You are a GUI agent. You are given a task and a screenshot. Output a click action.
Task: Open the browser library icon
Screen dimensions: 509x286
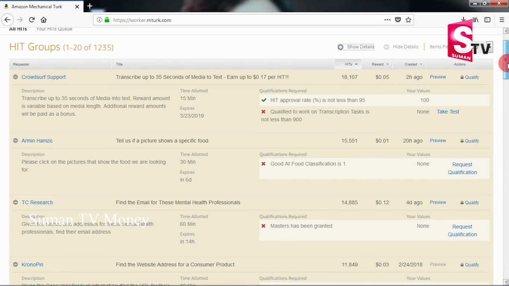click(476, 20)
